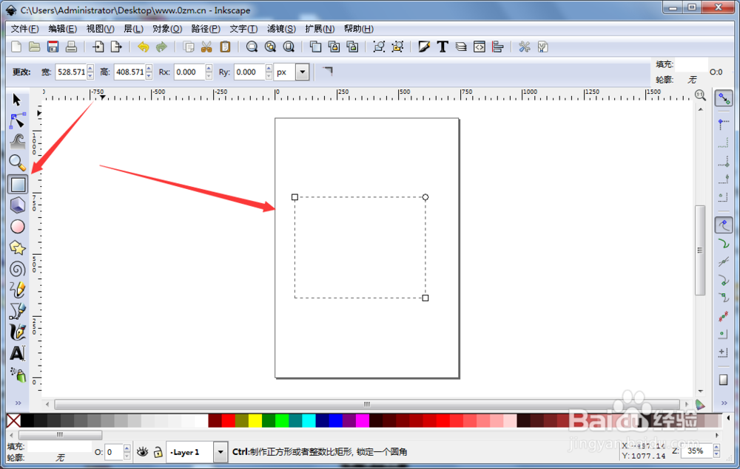740x469 pixels.
Task: Click the canvas horizontal scrollbar
Action: (x=367, y=404)
